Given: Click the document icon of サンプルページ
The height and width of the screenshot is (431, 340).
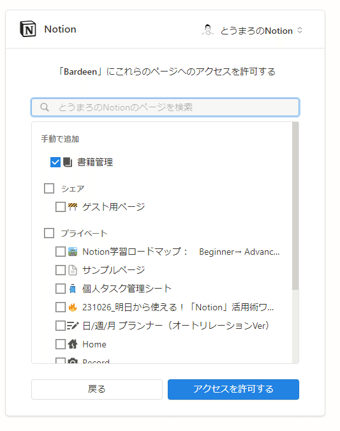Looking at the screenshot, I should tap(73, 270).
